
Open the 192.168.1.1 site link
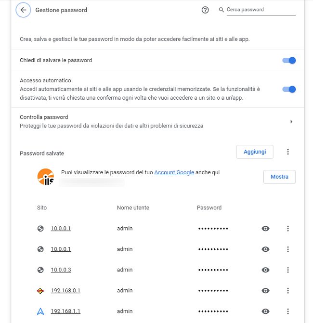pos(65,311)
